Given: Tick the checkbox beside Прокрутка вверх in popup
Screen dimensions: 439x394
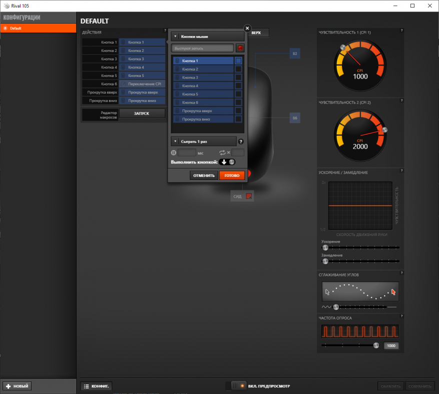Looking at the screenshot, I should tap(238, 111).
